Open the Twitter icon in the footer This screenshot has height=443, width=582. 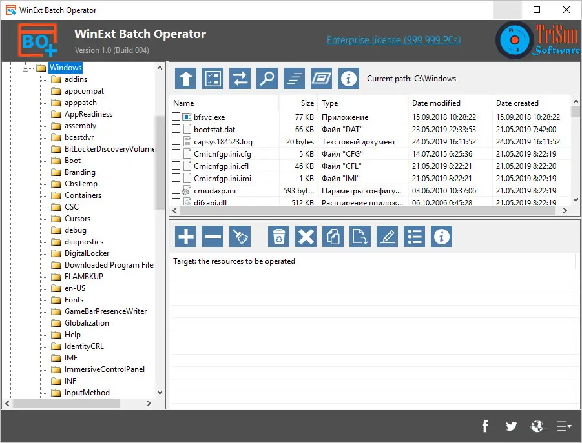click(x=512, y=426)
